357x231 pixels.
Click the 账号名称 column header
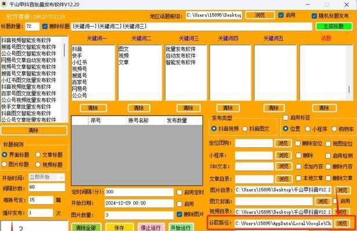tap(138, 121)
